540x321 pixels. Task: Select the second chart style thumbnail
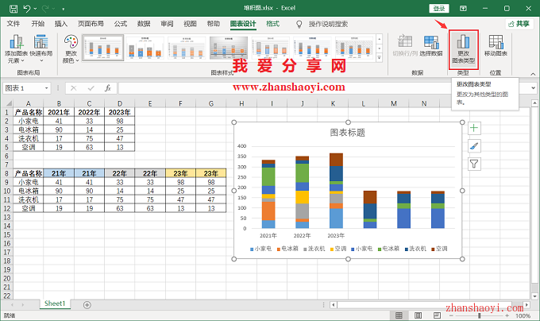[x=145, y=48]
